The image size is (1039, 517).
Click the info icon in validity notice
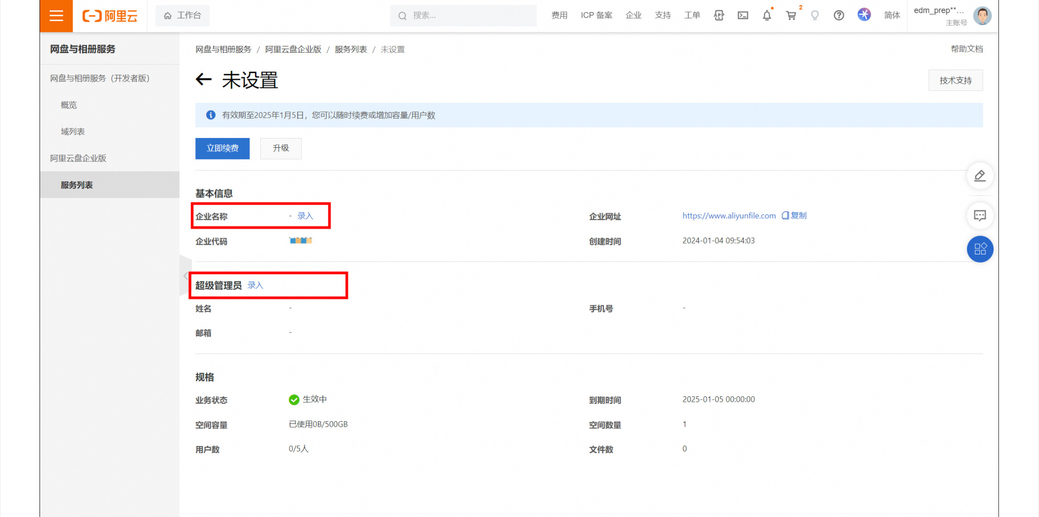pyautogui.click(x=211, y=115)
